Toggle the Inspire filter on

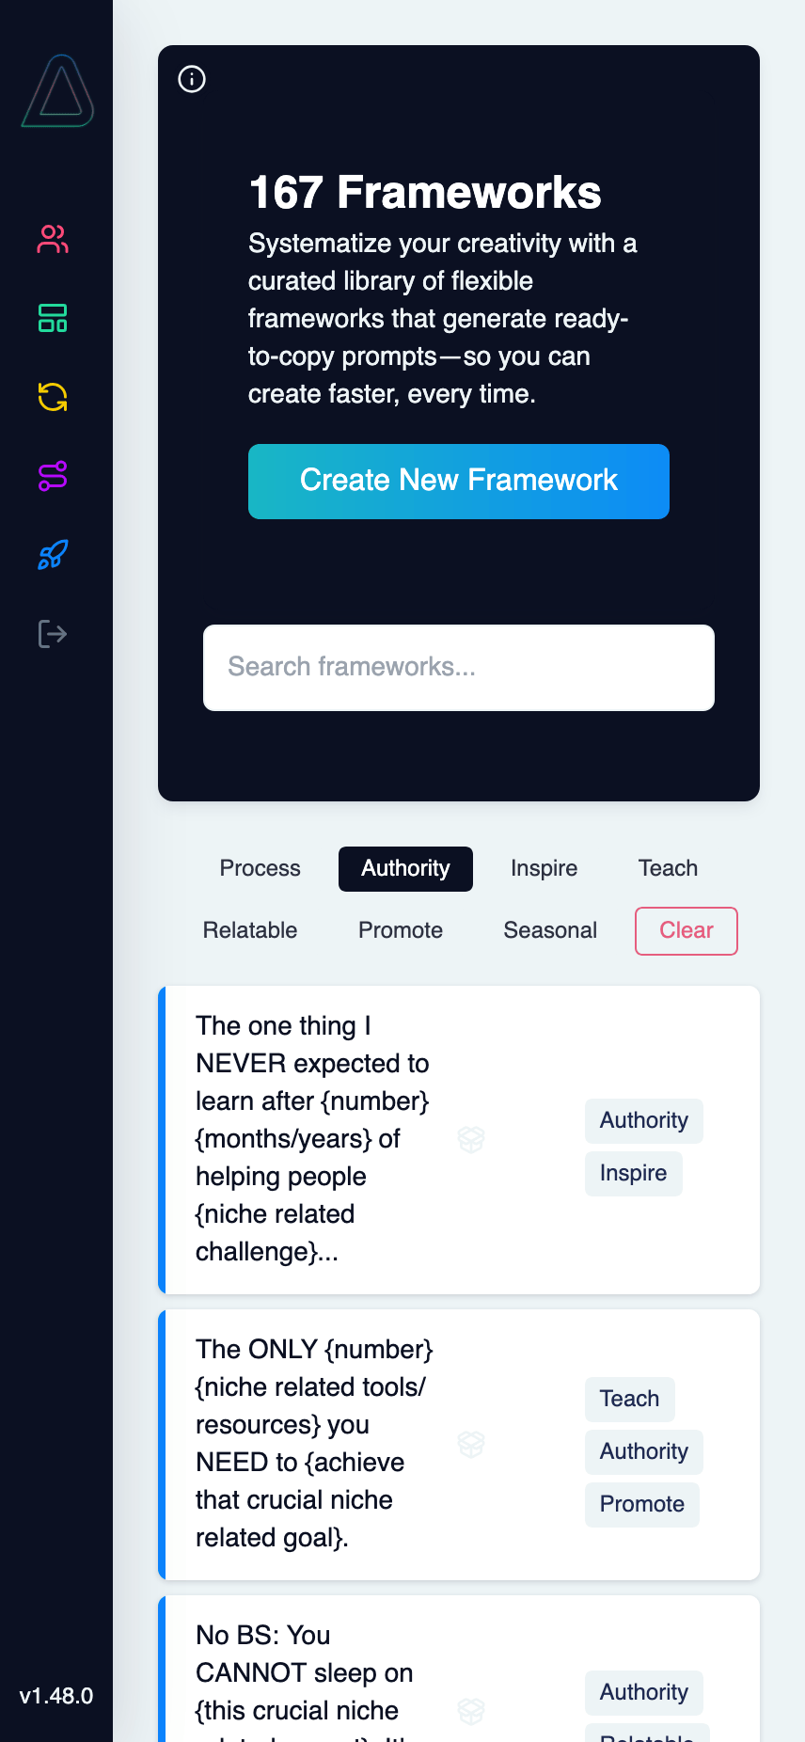(545, 868)
